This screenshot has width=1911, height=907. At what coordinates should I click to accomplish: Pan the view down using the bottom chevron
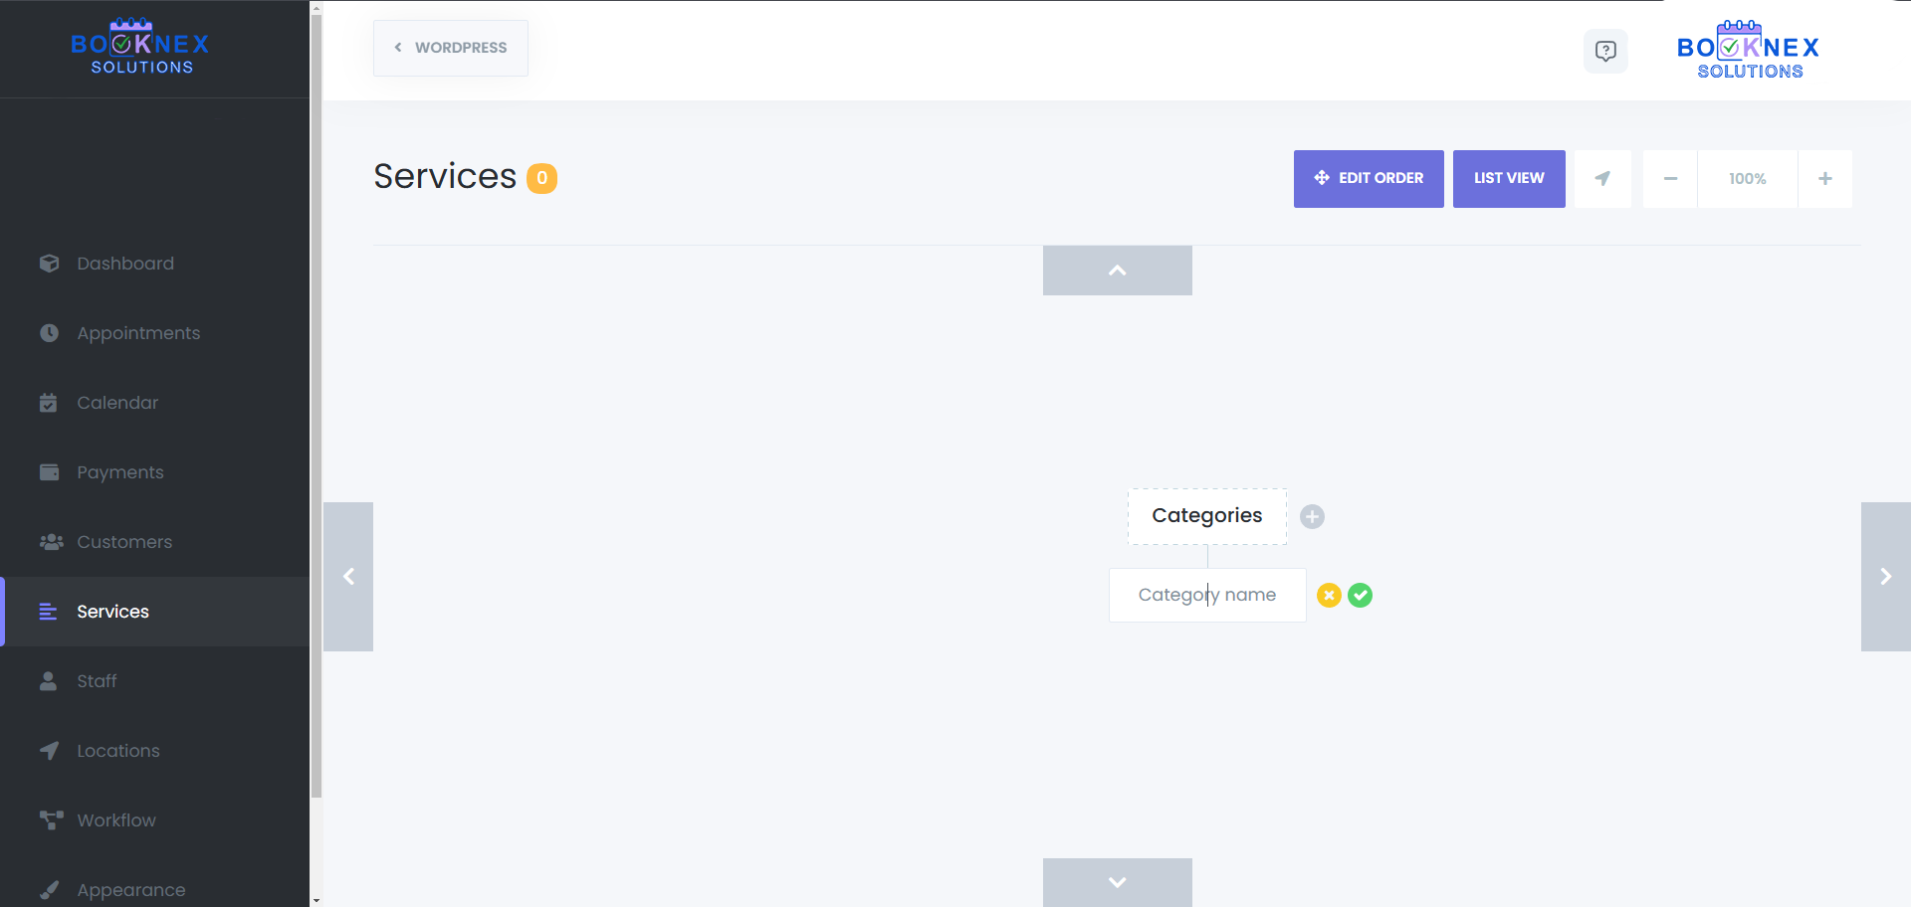(x=1117, y=882)
